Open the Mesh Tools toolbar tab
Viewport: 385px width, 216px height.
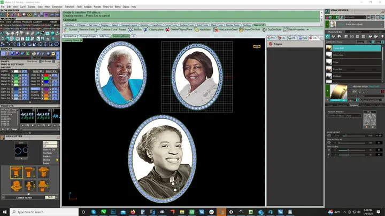(x=217, y=25)
